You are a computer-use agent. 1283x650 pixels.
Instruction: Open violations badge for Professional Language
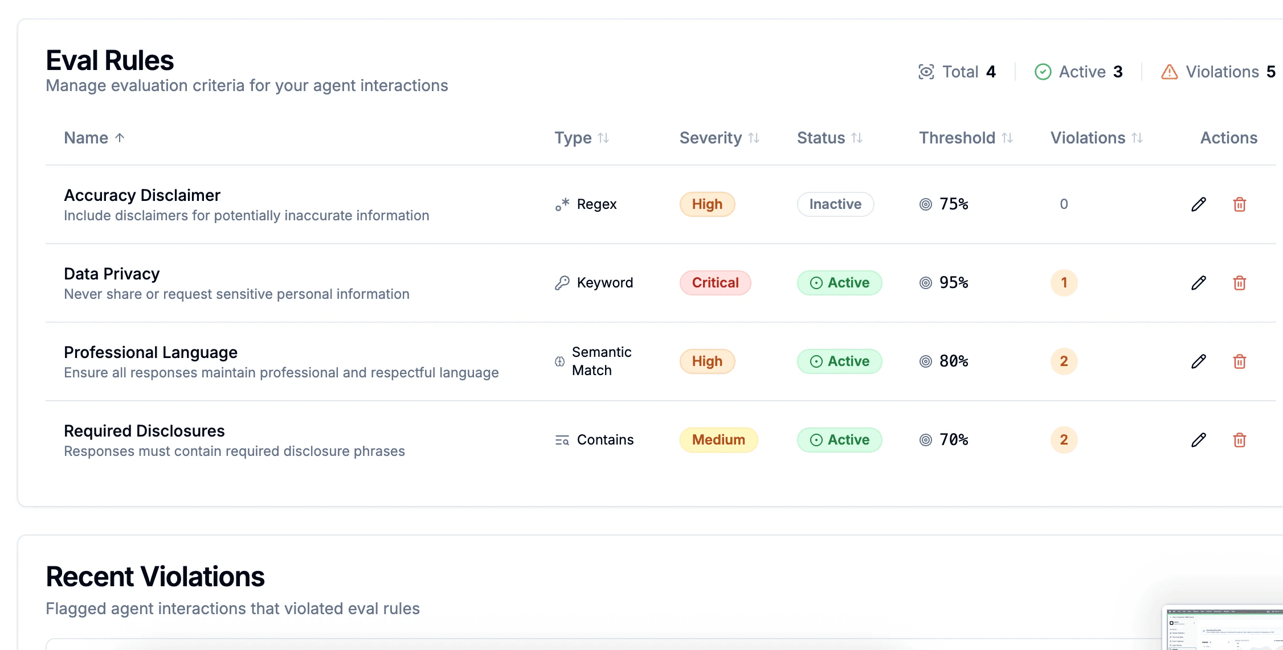coord(1063,361)
